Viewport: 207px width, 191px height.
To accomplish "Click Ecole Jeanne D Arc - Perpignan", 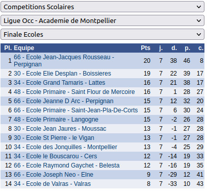I will click(x=64, y=101).
